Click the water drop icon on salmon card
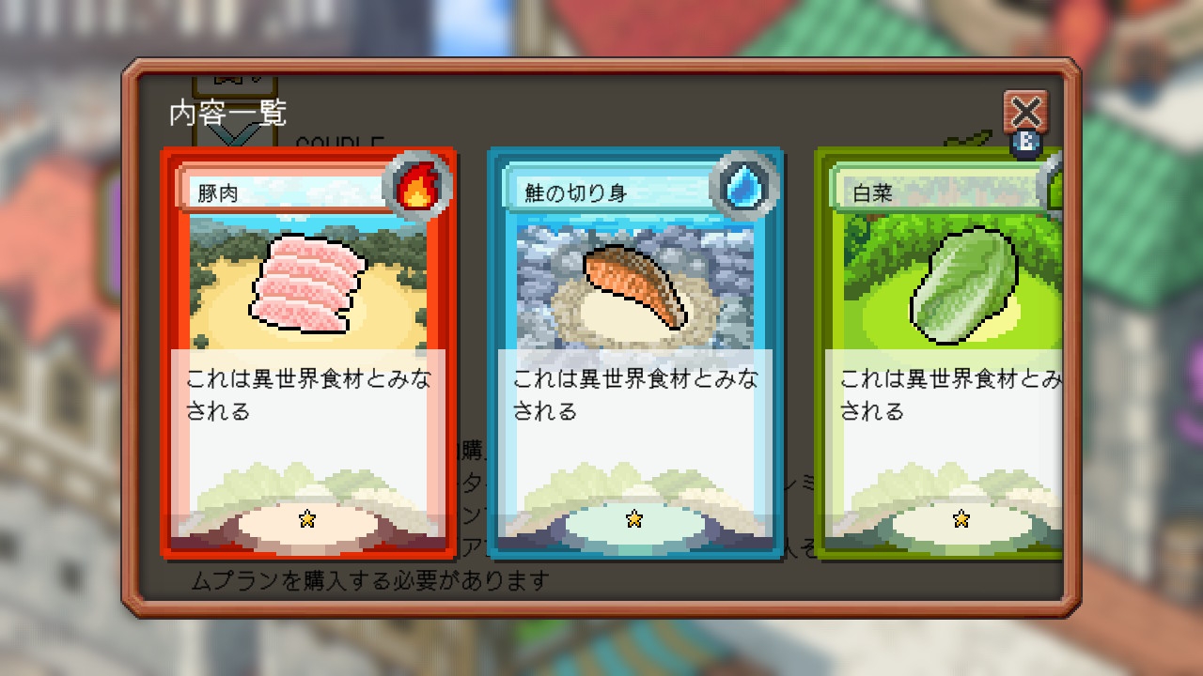1203x676 pixels. (x=746, y=186)
